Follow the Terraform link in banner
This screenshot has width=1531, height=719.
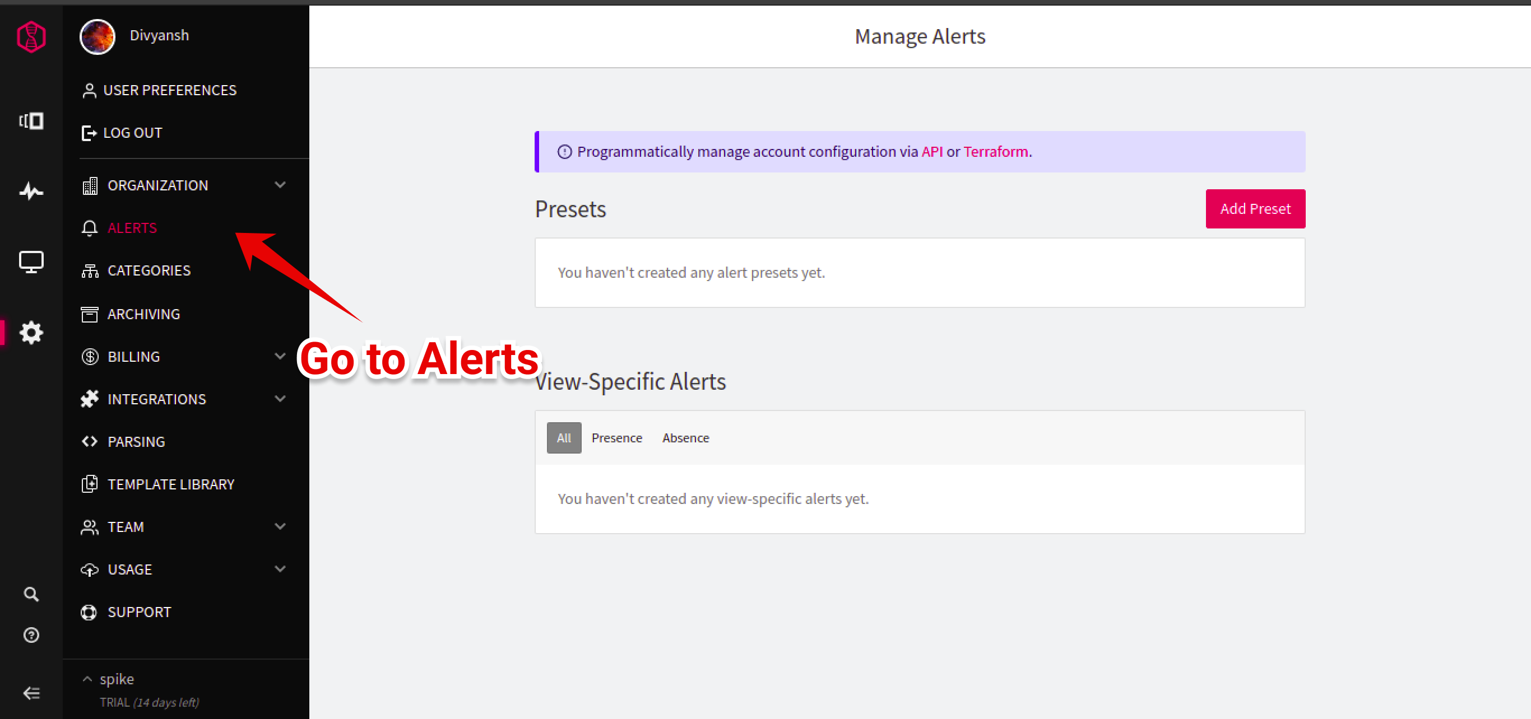click(995, 152)
